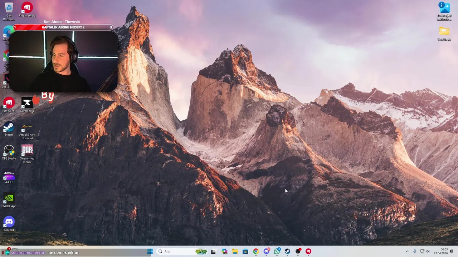Click the search highlight image in search box
Viewport: 458px width, 257px height.
(201, 251)
